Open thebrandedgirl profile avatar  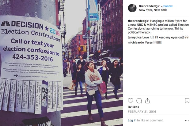132,8
